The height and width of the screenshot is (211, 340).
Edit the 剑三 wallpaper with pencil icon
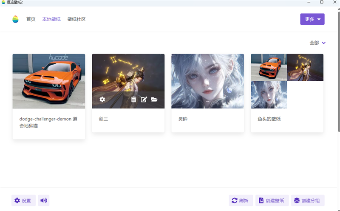(144, 100)
